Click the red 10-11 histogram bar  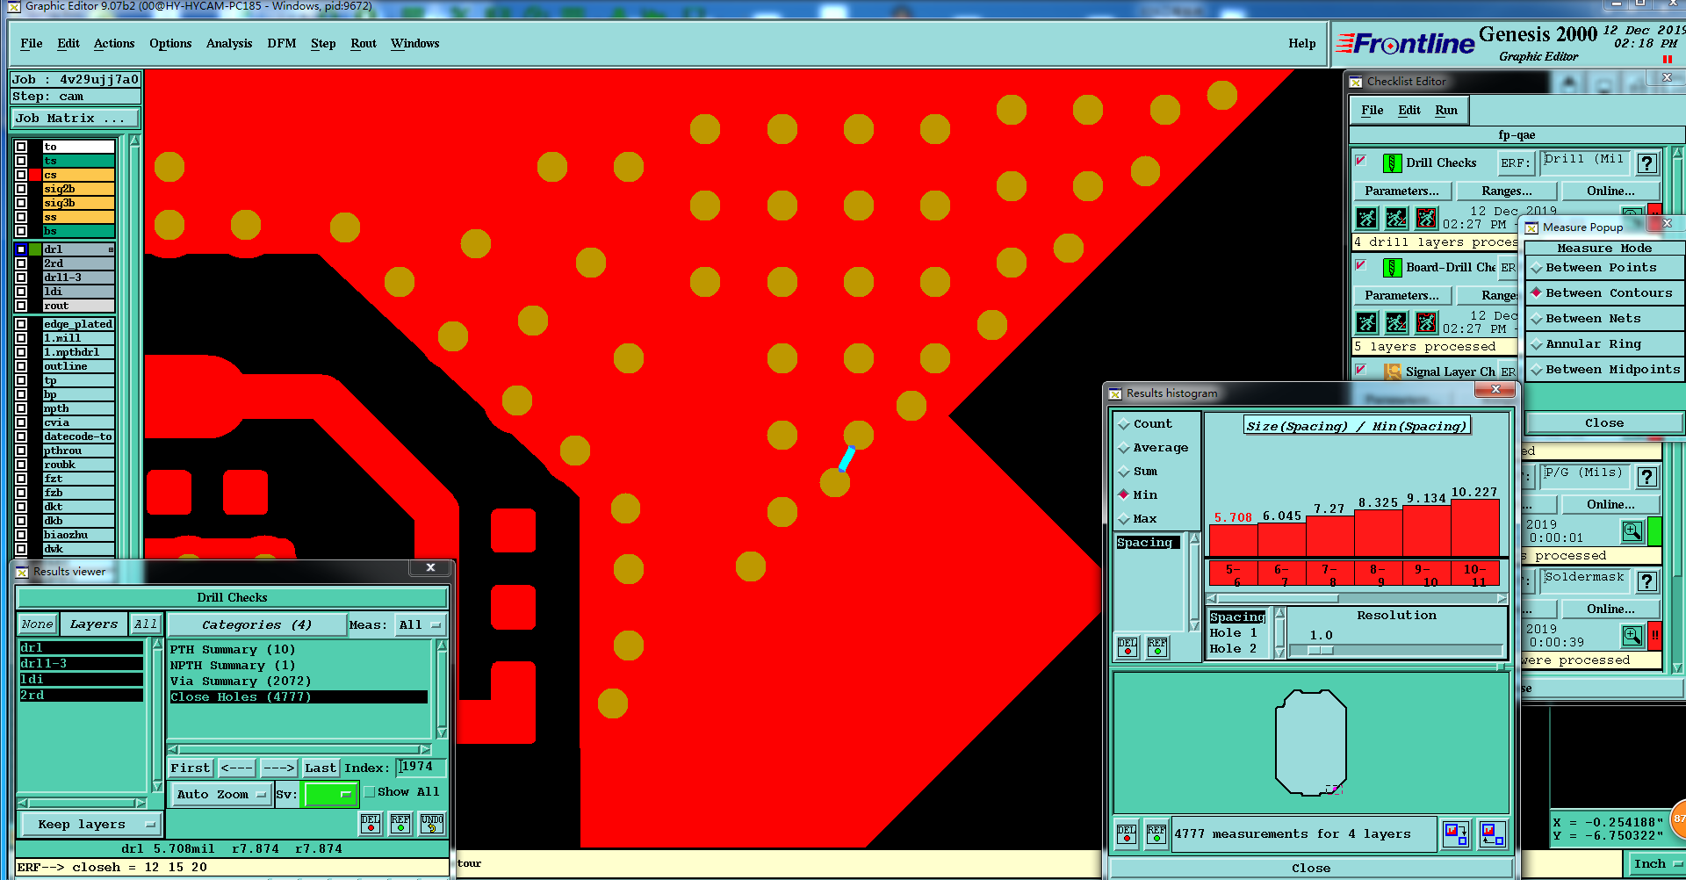pyautogui.click(x=1475, y=528)
